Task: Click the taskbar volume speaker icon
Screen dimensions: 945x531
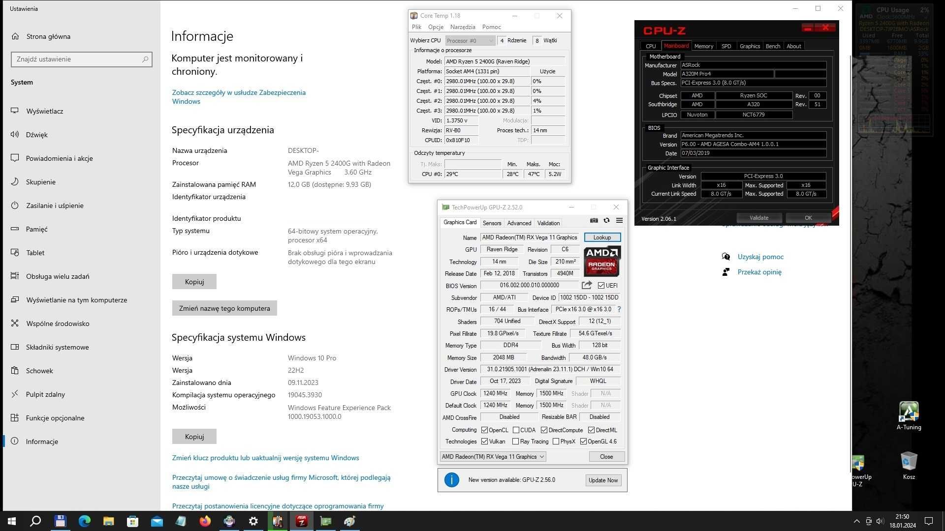Action: (x=880, y=521)
